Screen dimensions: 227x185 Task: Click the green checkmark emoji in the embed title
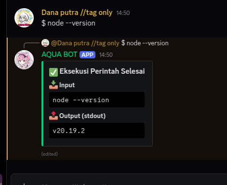point(53,72)
